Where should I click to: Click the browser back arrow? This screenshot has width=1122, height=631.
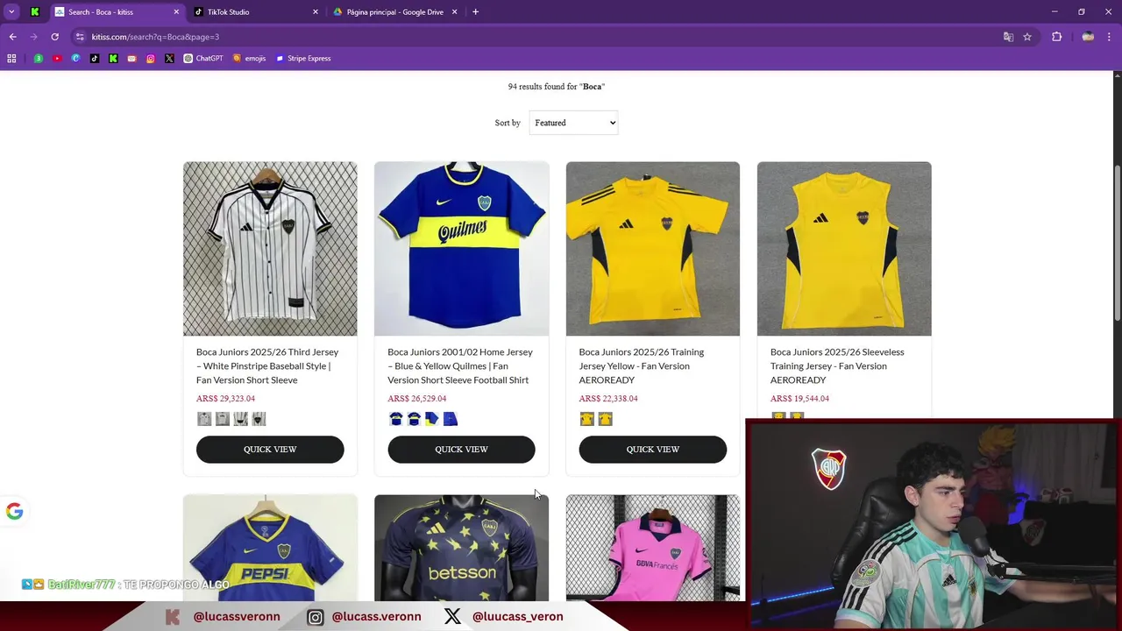12,37
